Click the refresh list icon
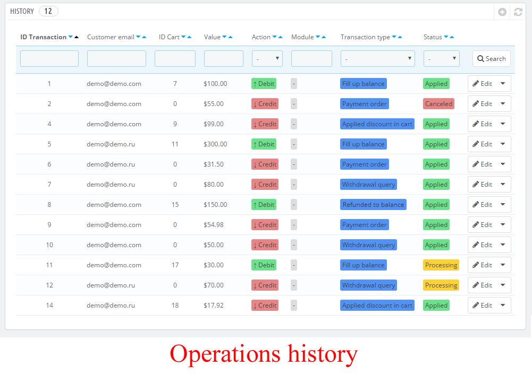Image resolution: width=532 pixels, height=375 pixels. click(518, 12)
